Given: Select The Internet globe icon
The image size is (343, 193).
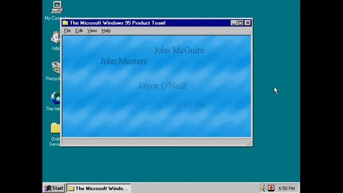Looking at the screenshot, I should coord(56,98).
